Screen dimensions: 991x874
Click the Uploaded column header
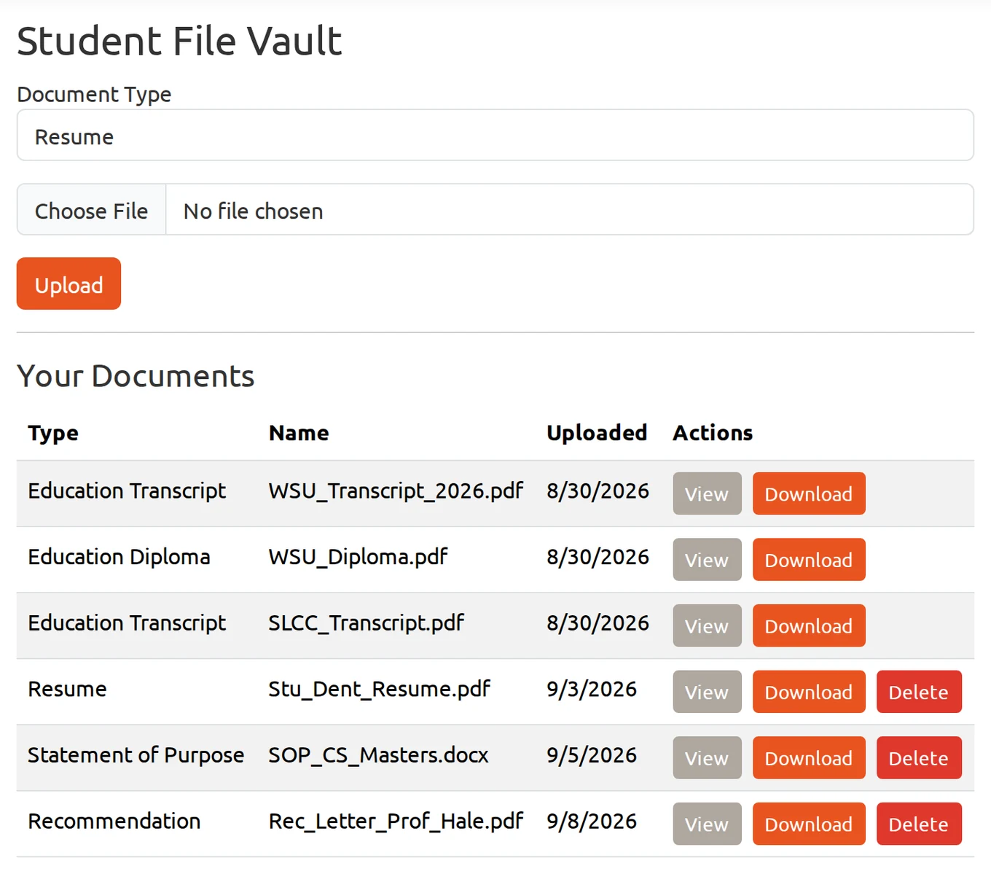(x=597, y=433)
